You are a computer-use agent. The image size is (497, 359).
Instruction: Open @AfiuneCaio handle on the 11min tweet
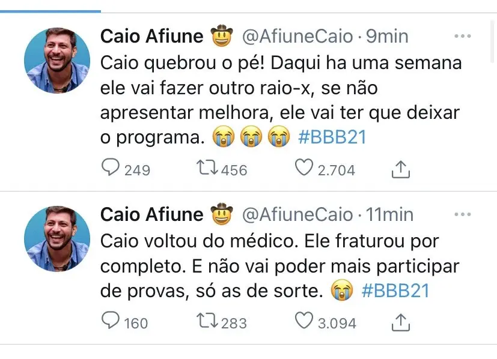click(297, 214)
